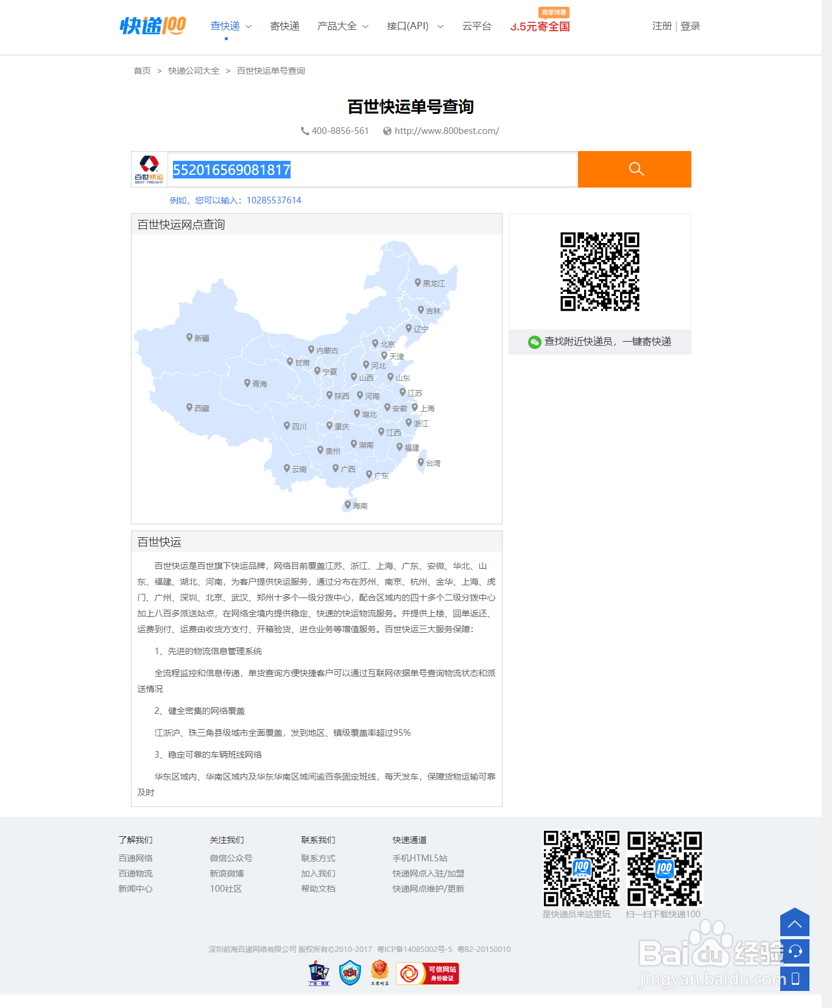
Task: Open 快递网点维护/更新 footer link
Action: tap(428, 889)
